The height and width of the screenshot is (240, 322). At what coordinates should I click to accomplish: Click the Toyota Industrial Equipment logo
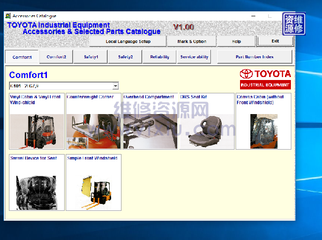click(x=265, y=79)
